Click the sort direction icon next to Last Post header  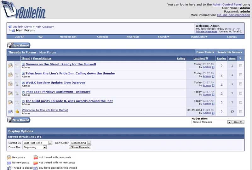(x=207, y=59)
